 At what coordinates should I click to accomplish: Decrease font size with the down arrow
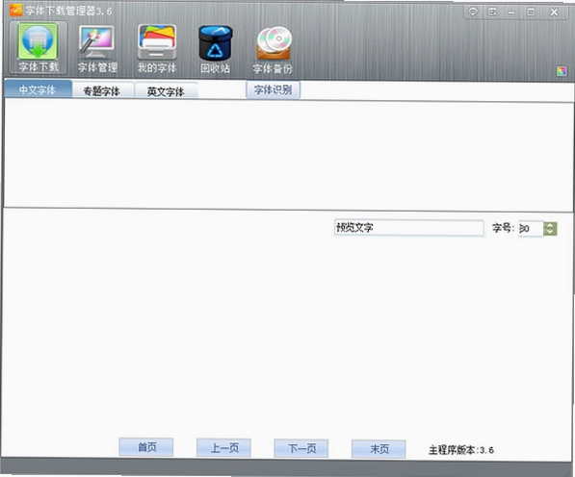click(550, 232)
